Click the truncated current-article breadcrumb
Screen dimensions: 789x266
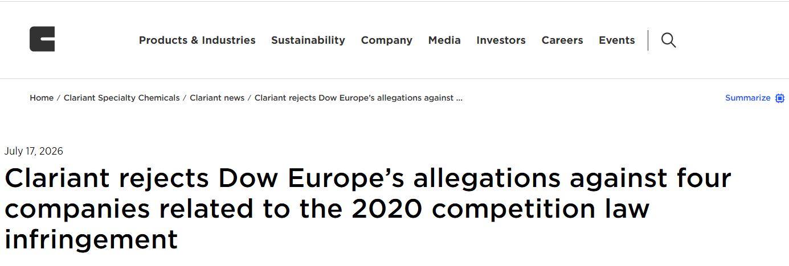[358, 98]
